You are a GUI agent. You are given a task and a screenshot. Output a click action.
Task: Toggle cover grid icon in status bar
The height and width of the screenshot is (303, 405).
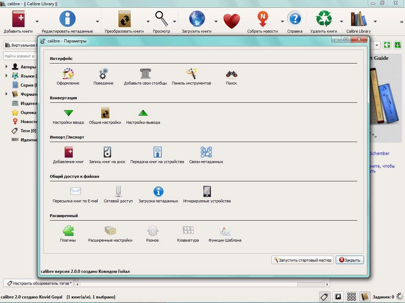point(352,297)
